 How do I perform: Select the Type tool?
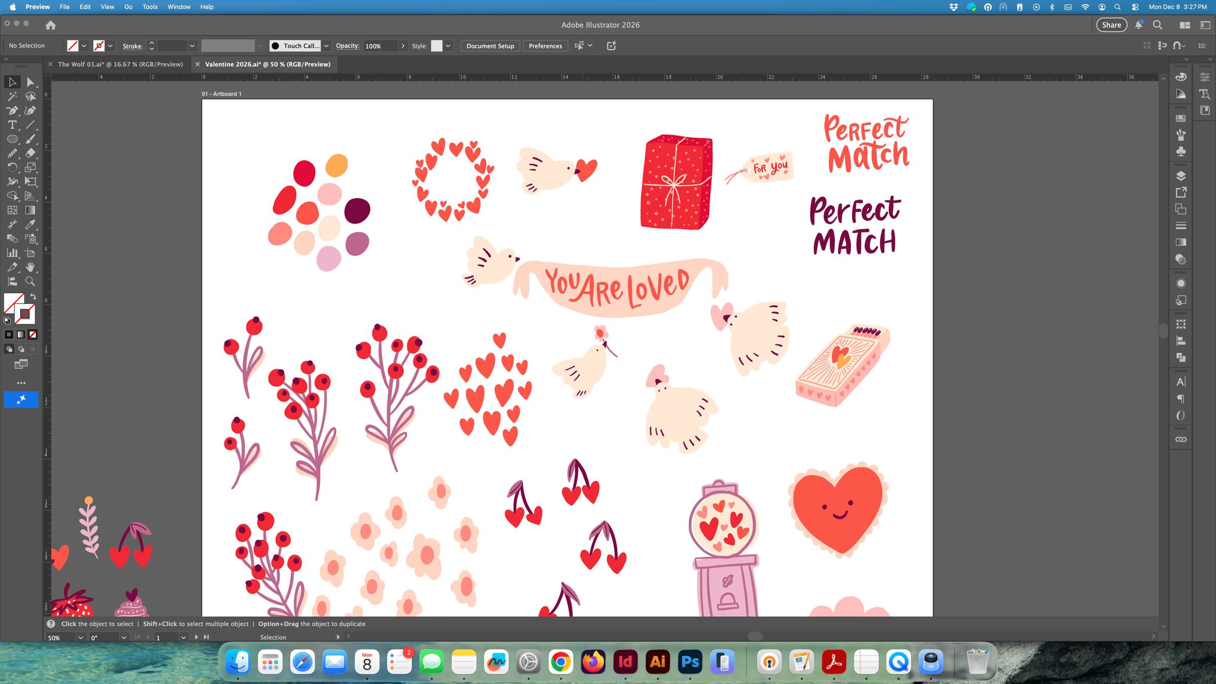click(x=12, y=125)
